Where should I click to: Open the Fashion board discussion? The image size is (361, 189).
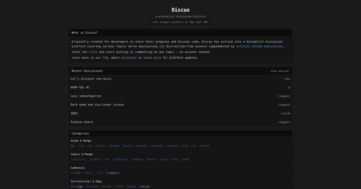pos(82,122)
